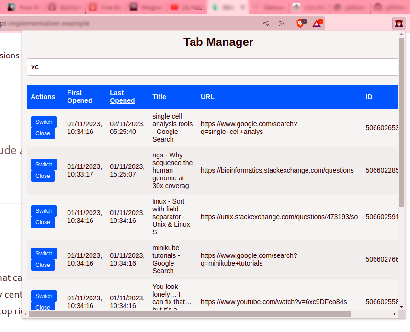Click the youtube.com/watch URL text

click(274, 302)
